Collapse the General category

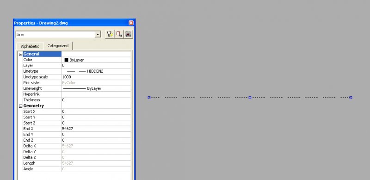(x=20, y=54)
